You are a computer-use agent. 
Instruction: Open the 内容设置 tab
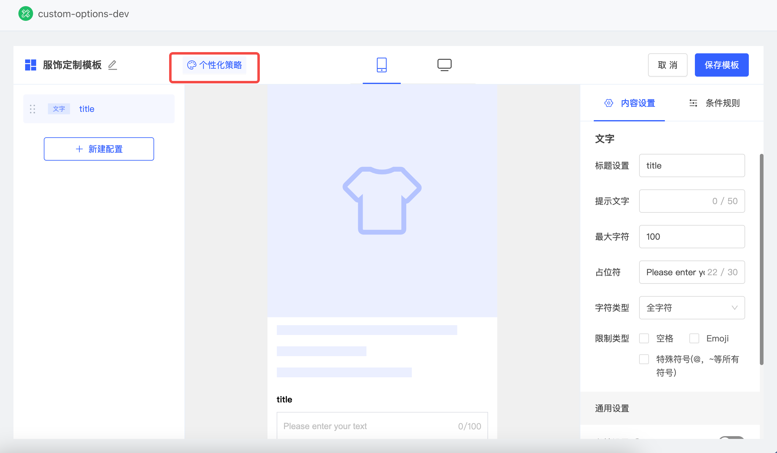click(x=629, y=103)
